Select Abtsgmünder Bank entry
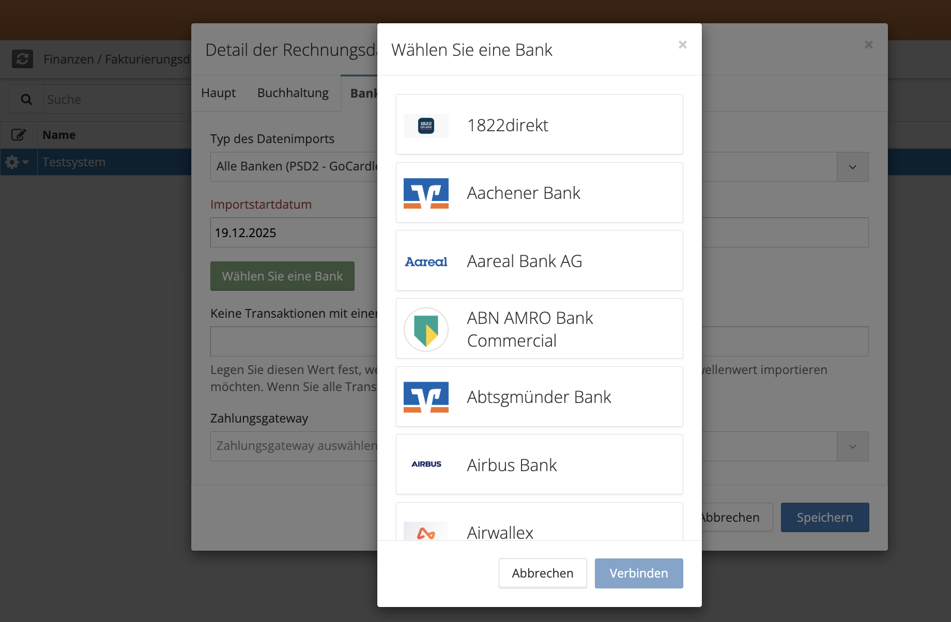The image size is (951, 622). (540, 397)
